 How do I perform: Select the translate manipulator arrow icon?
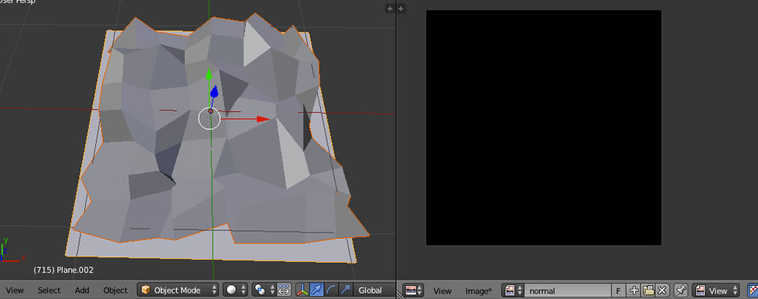(x=316, y=290)
